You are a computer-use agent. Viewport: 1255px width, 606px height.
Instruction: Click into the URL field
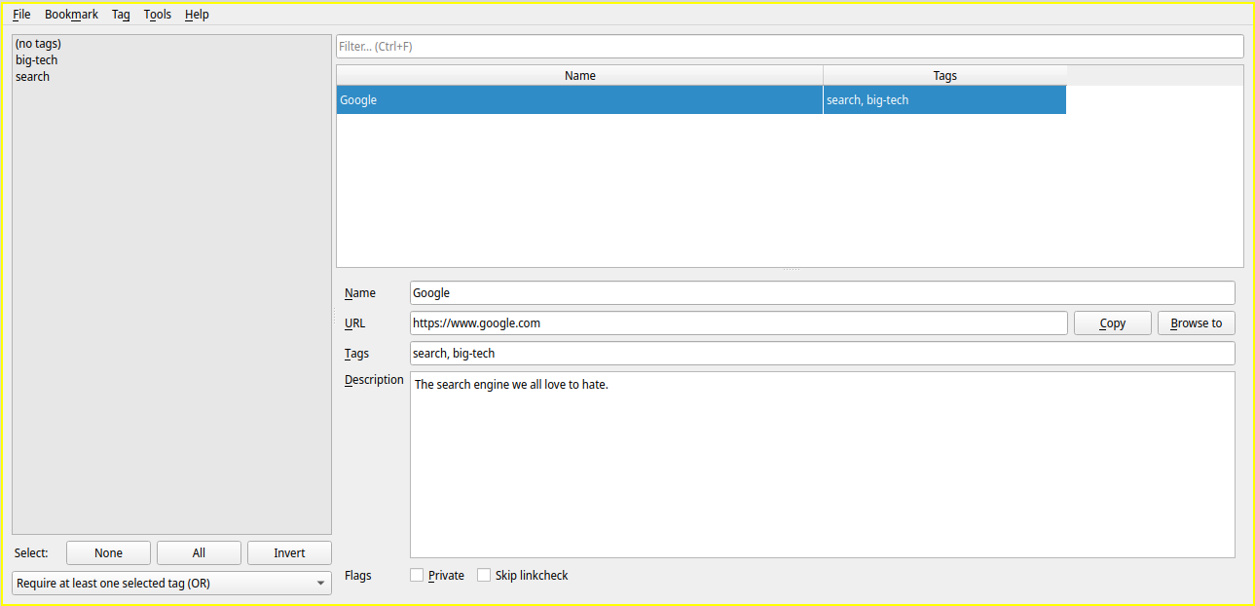click(738, 322)
